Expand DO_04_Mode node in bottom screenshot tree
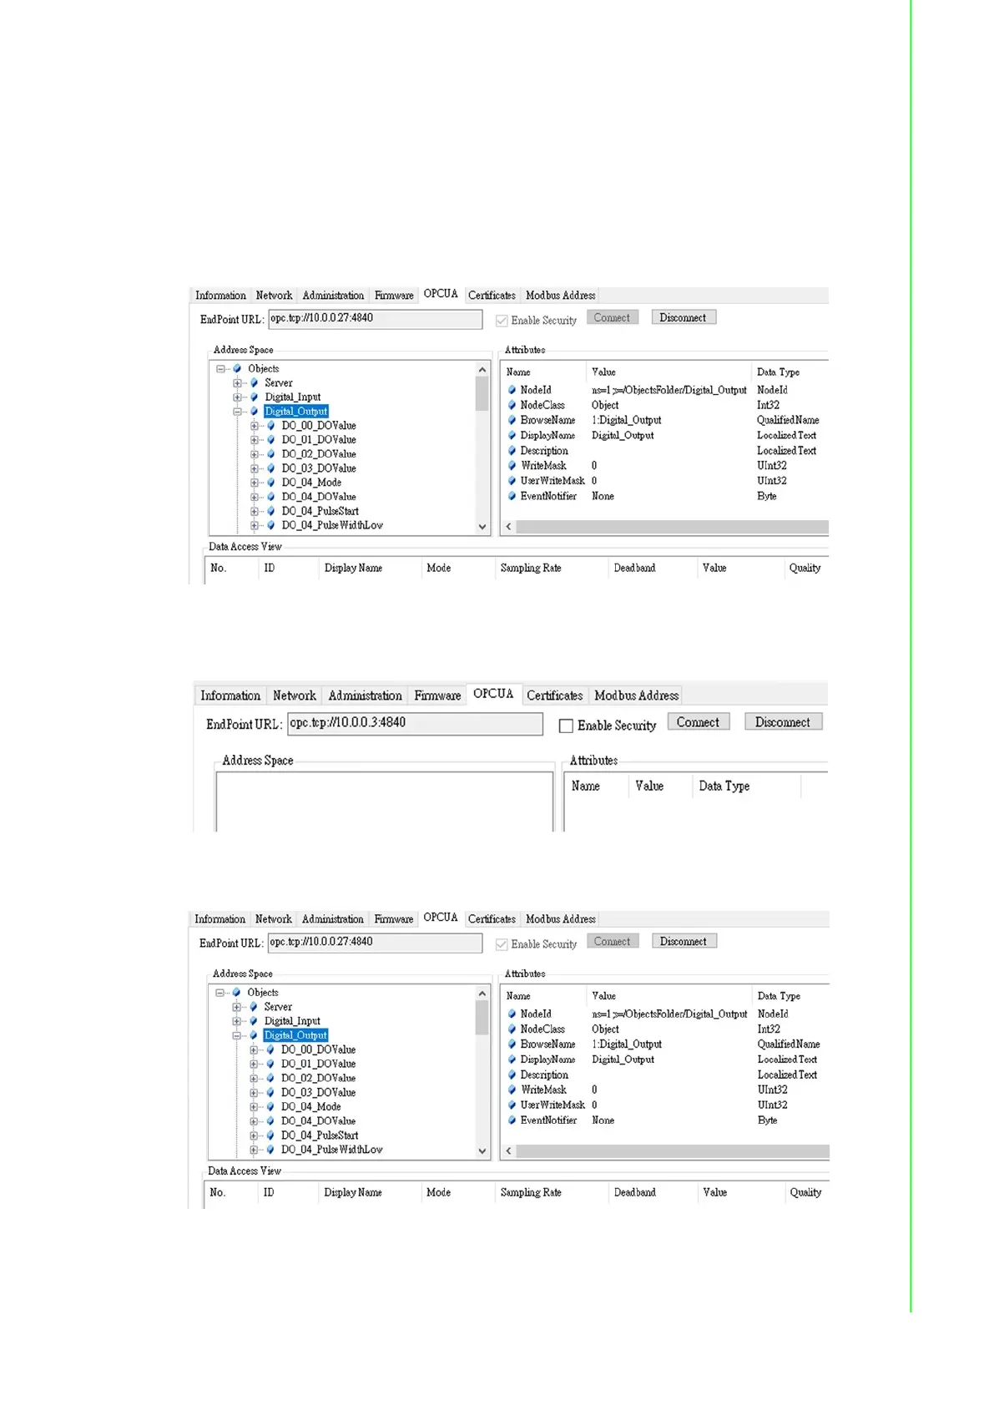Viewport: 994px width, 1406px height. (253, 1107)
